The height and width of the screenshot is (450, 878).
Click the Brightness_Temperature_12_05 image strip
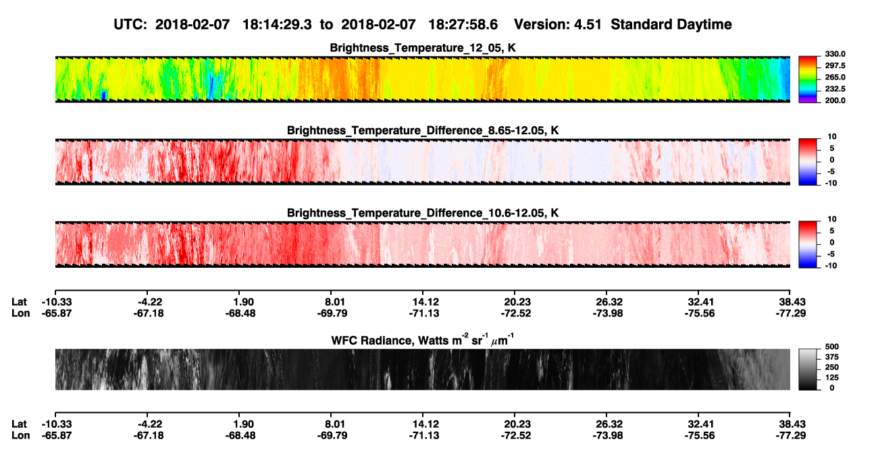pos(422,79)
